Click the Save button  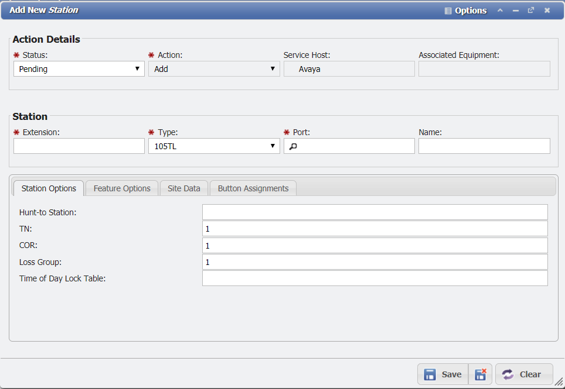click(x=443, y=374)
